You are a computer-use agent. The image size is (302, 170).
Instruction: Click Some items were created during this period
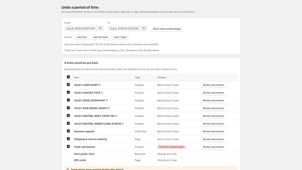[x=97, y=169]
